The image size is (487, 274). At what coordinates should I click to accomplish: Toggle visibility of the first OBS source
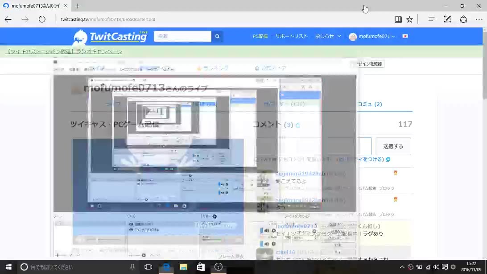(131, 224)
